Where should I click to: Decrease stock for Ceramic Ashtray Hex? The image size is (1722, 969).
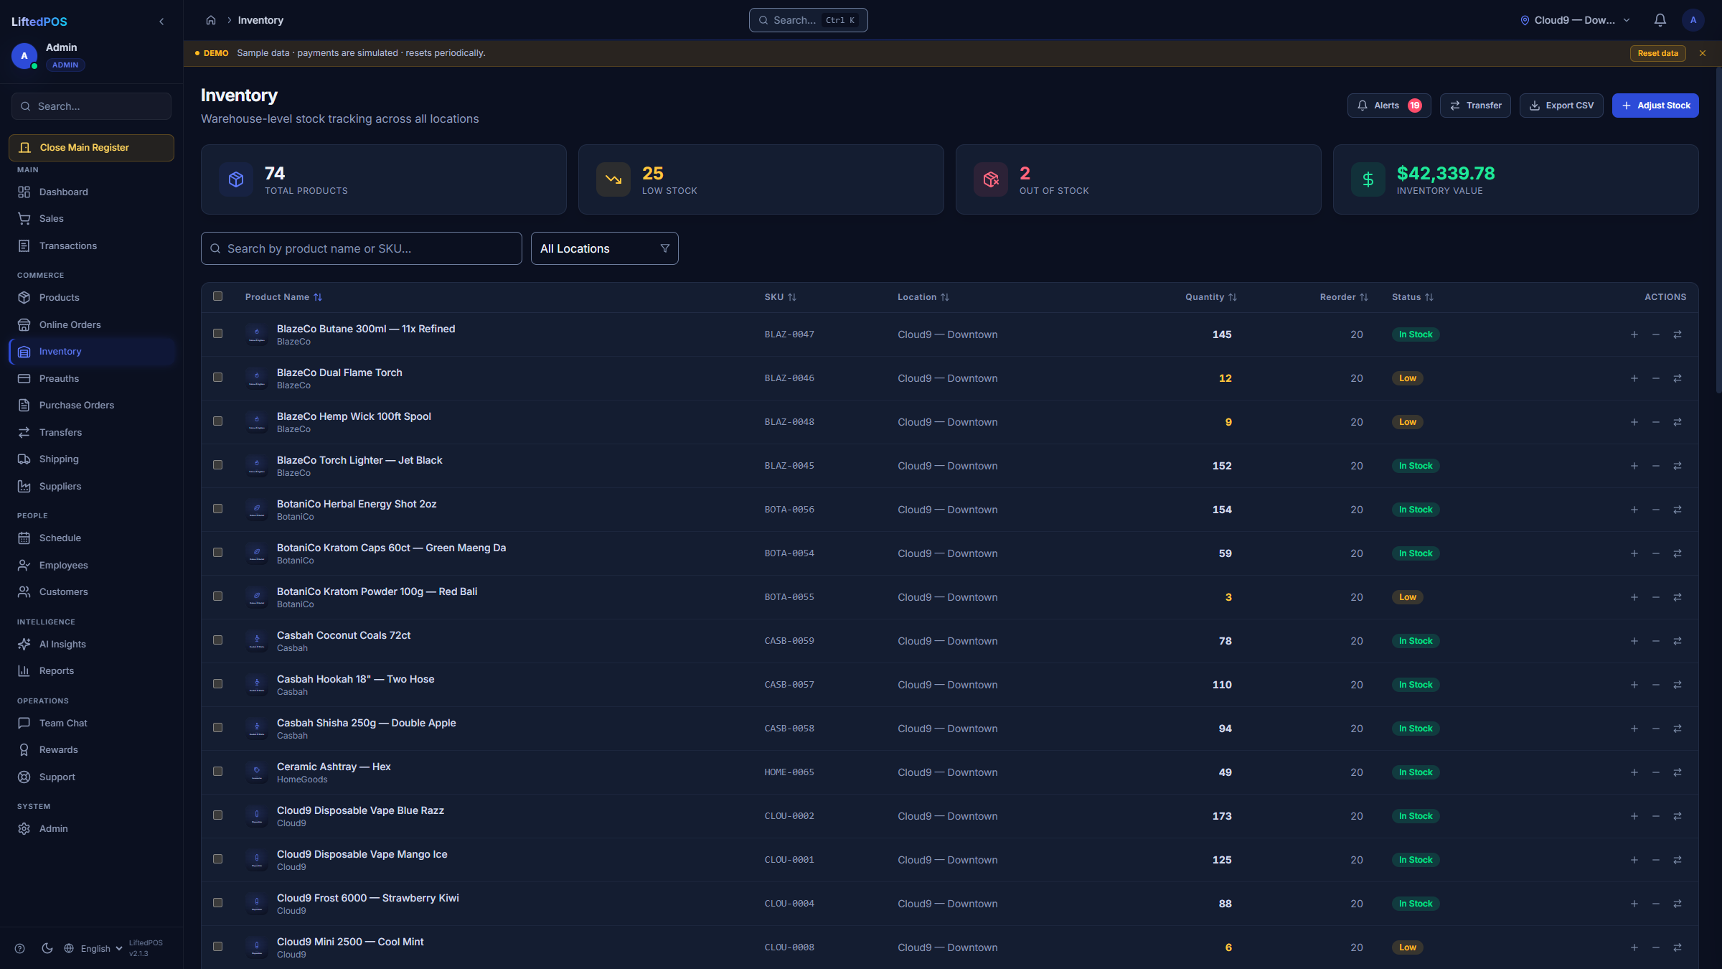click(1656, 772)
